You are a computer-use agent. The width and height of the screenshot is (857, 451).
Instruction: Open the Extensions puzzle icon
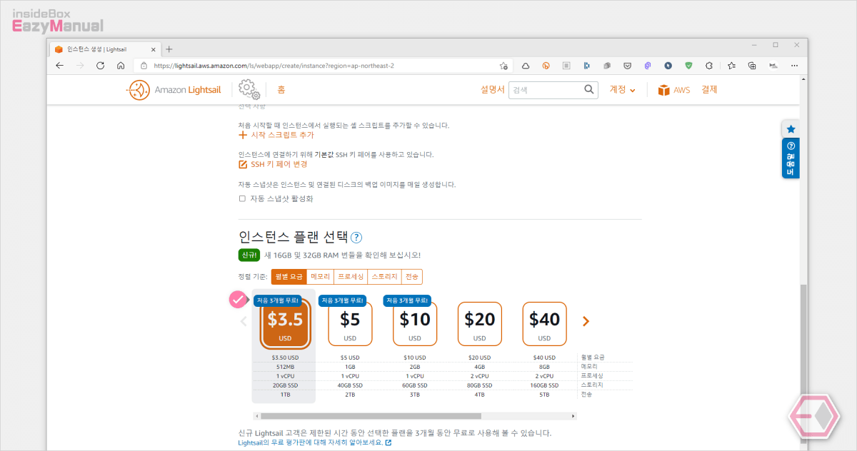pyautogui.click(x=709, y=66)
